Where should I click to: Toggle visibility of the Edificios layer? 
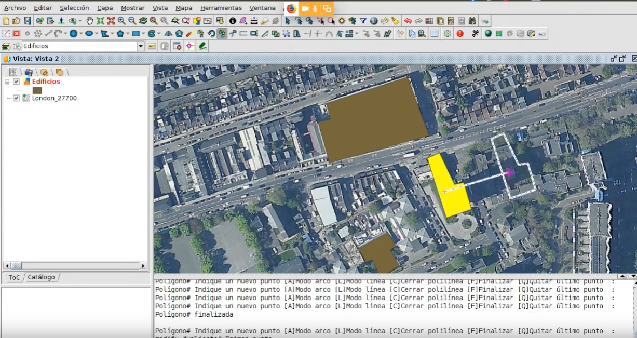[x=17, y=82]
